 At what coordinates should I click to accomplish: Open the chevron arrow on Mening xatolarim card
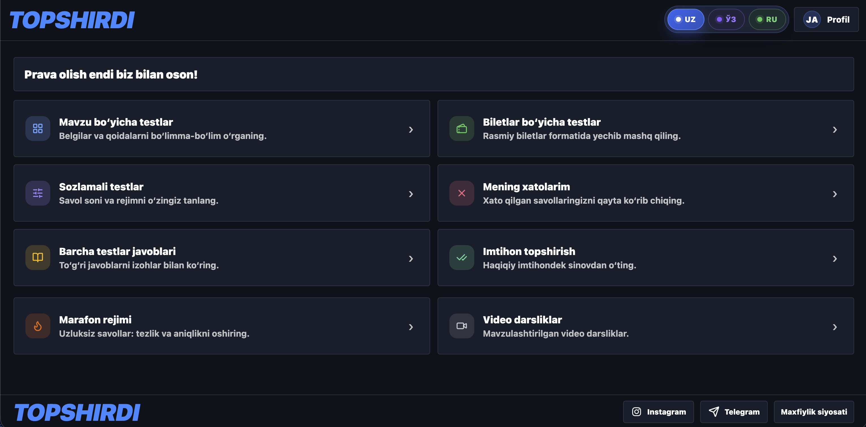pos(835,194)
